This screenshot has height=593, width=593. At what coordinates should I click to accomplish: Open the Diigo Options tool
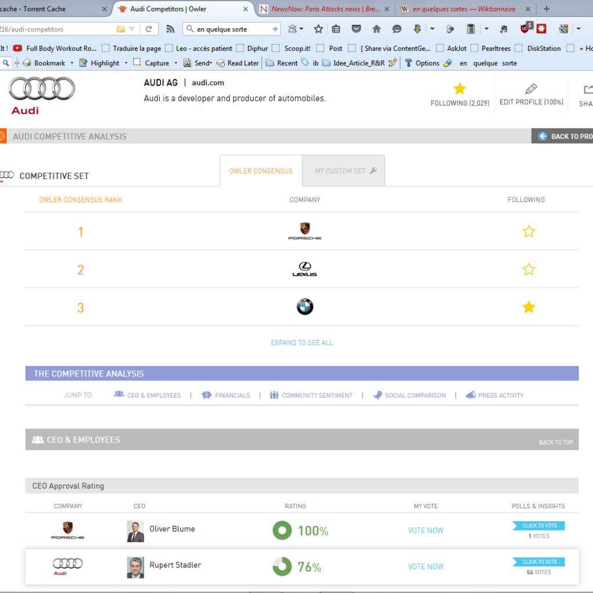coord(422,63)
